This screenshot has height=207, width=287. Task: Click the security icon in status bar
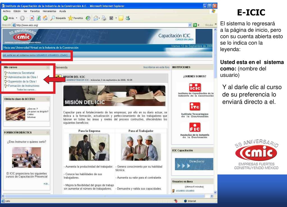tap(176, 201)
